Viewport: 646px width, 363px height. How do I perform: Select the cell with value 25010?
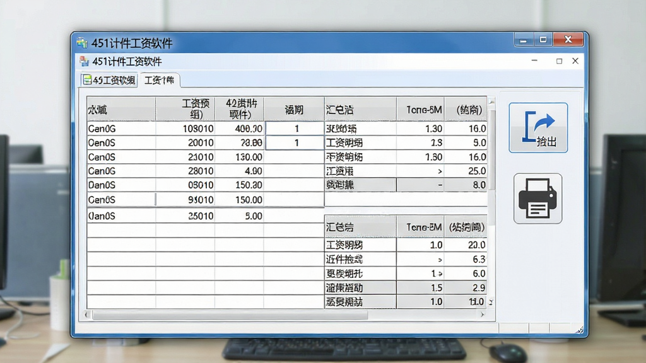[x=185, y=216]
